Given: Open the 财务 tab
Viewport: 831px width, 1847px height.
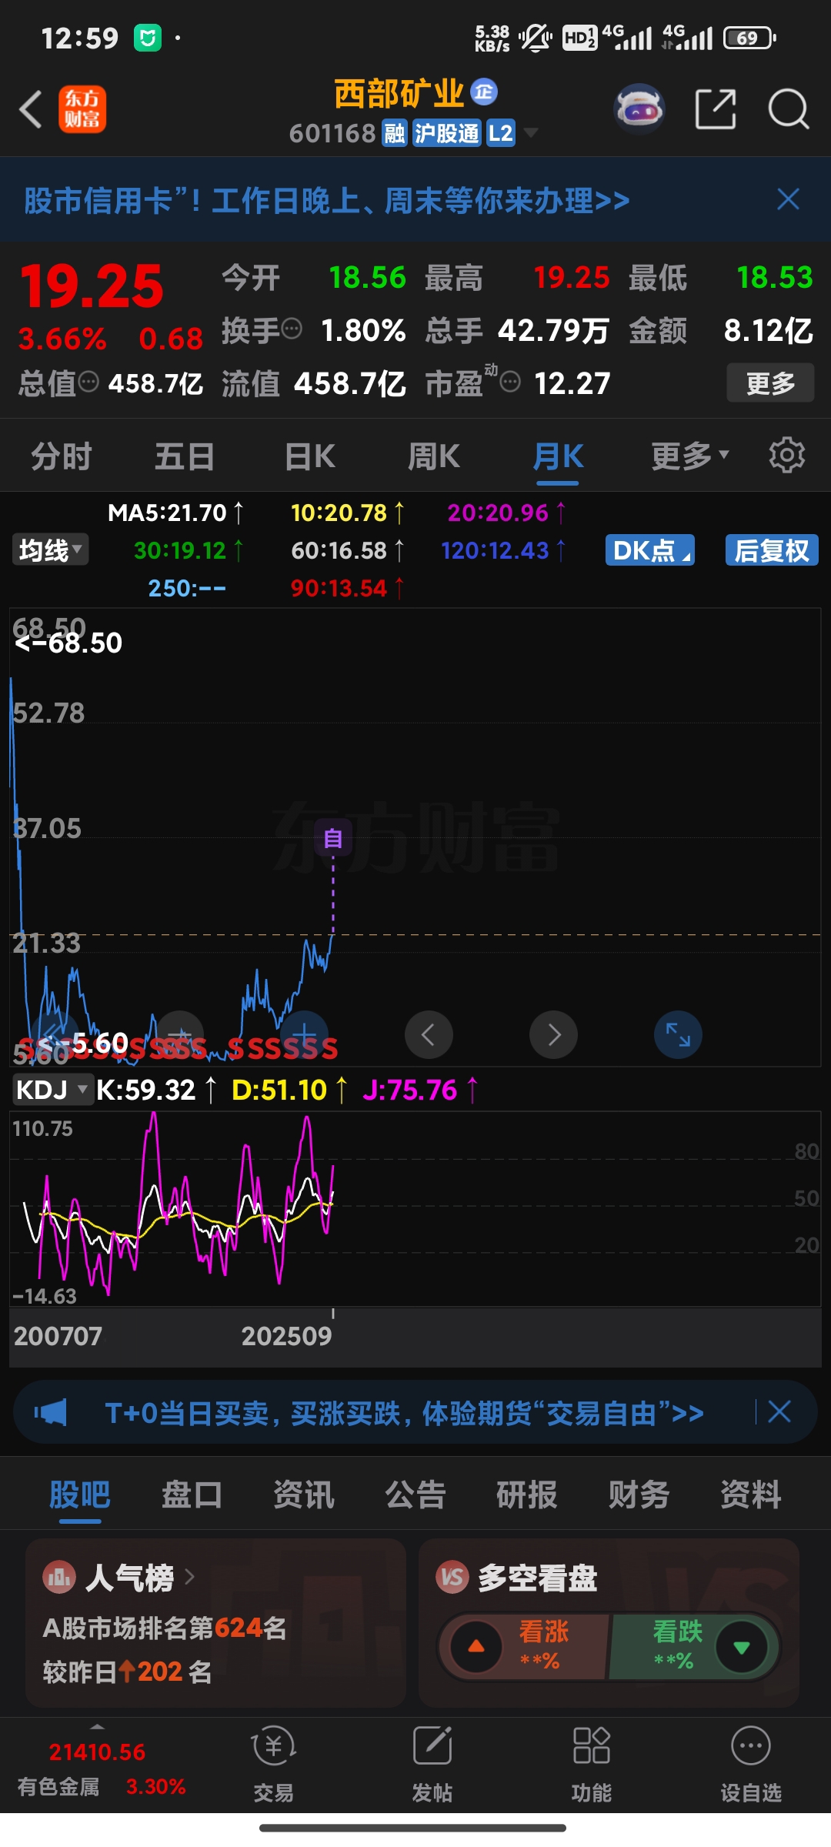Looking at the screenshot, I should pyautogui.click(x=639, y=1495).
